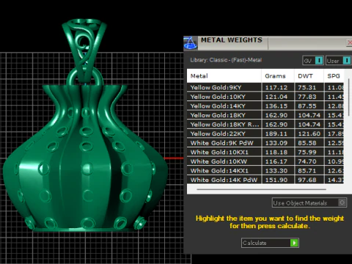Screen dimensions: 352x264
Task: Click the 151.90 grams value
Action: [276, 180]
